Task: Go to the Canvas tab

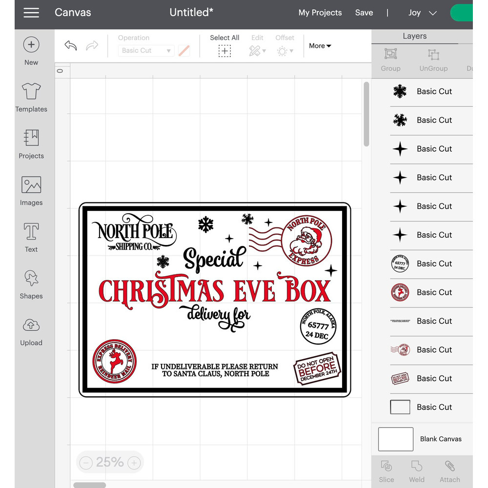Action: (73, 13)
